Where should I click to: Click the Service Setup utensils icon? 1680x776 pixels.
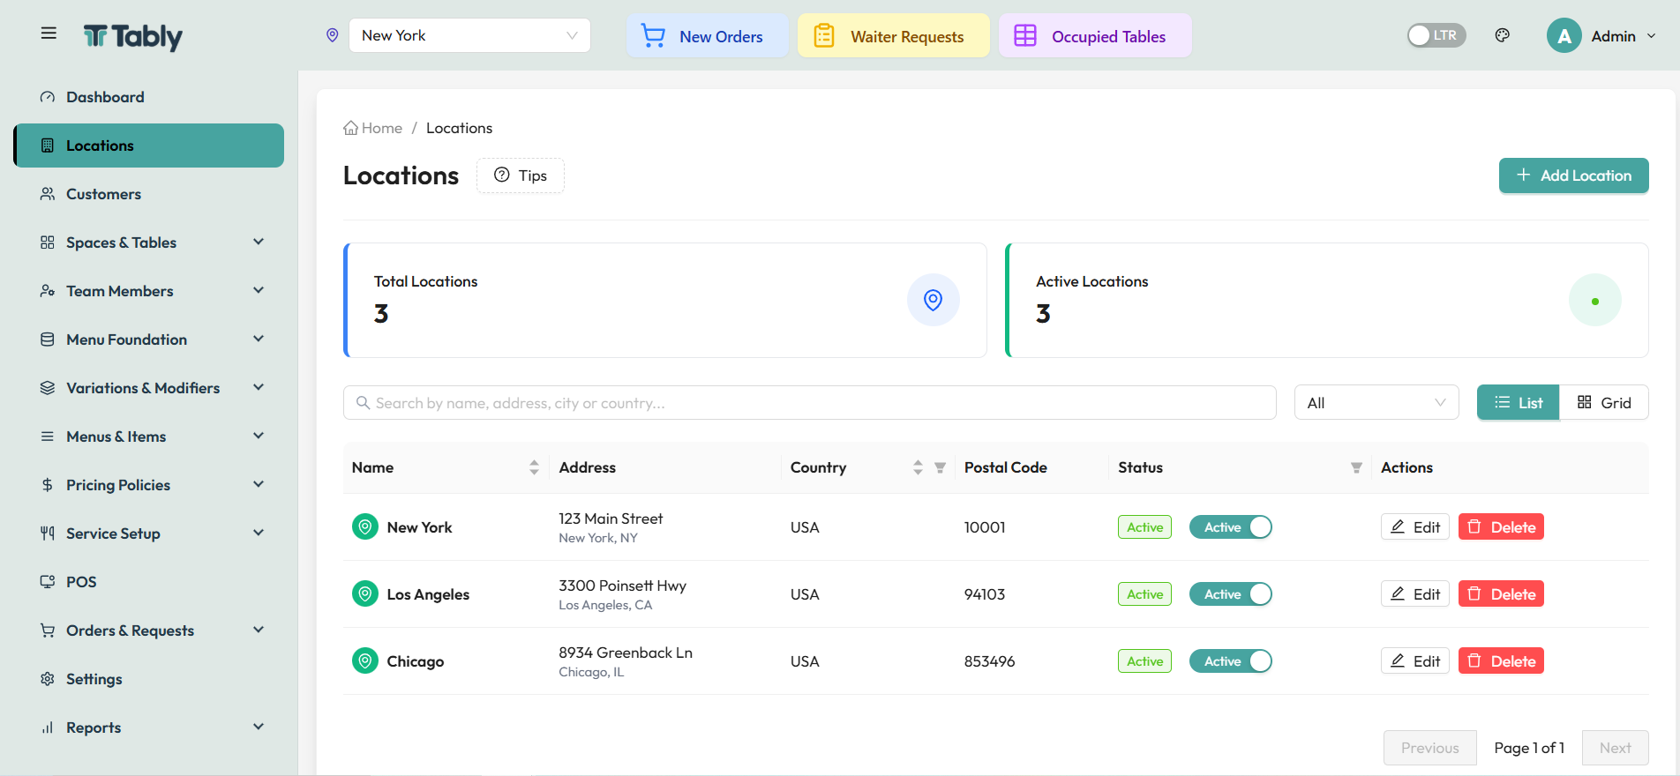coord(48,533)
